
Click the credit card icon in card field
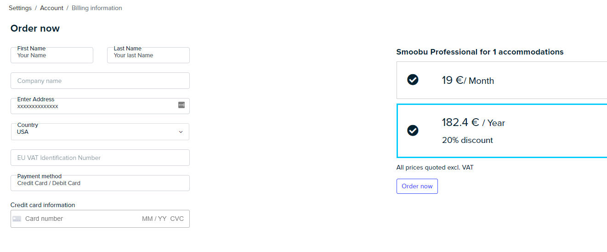[x=17, y=219]
